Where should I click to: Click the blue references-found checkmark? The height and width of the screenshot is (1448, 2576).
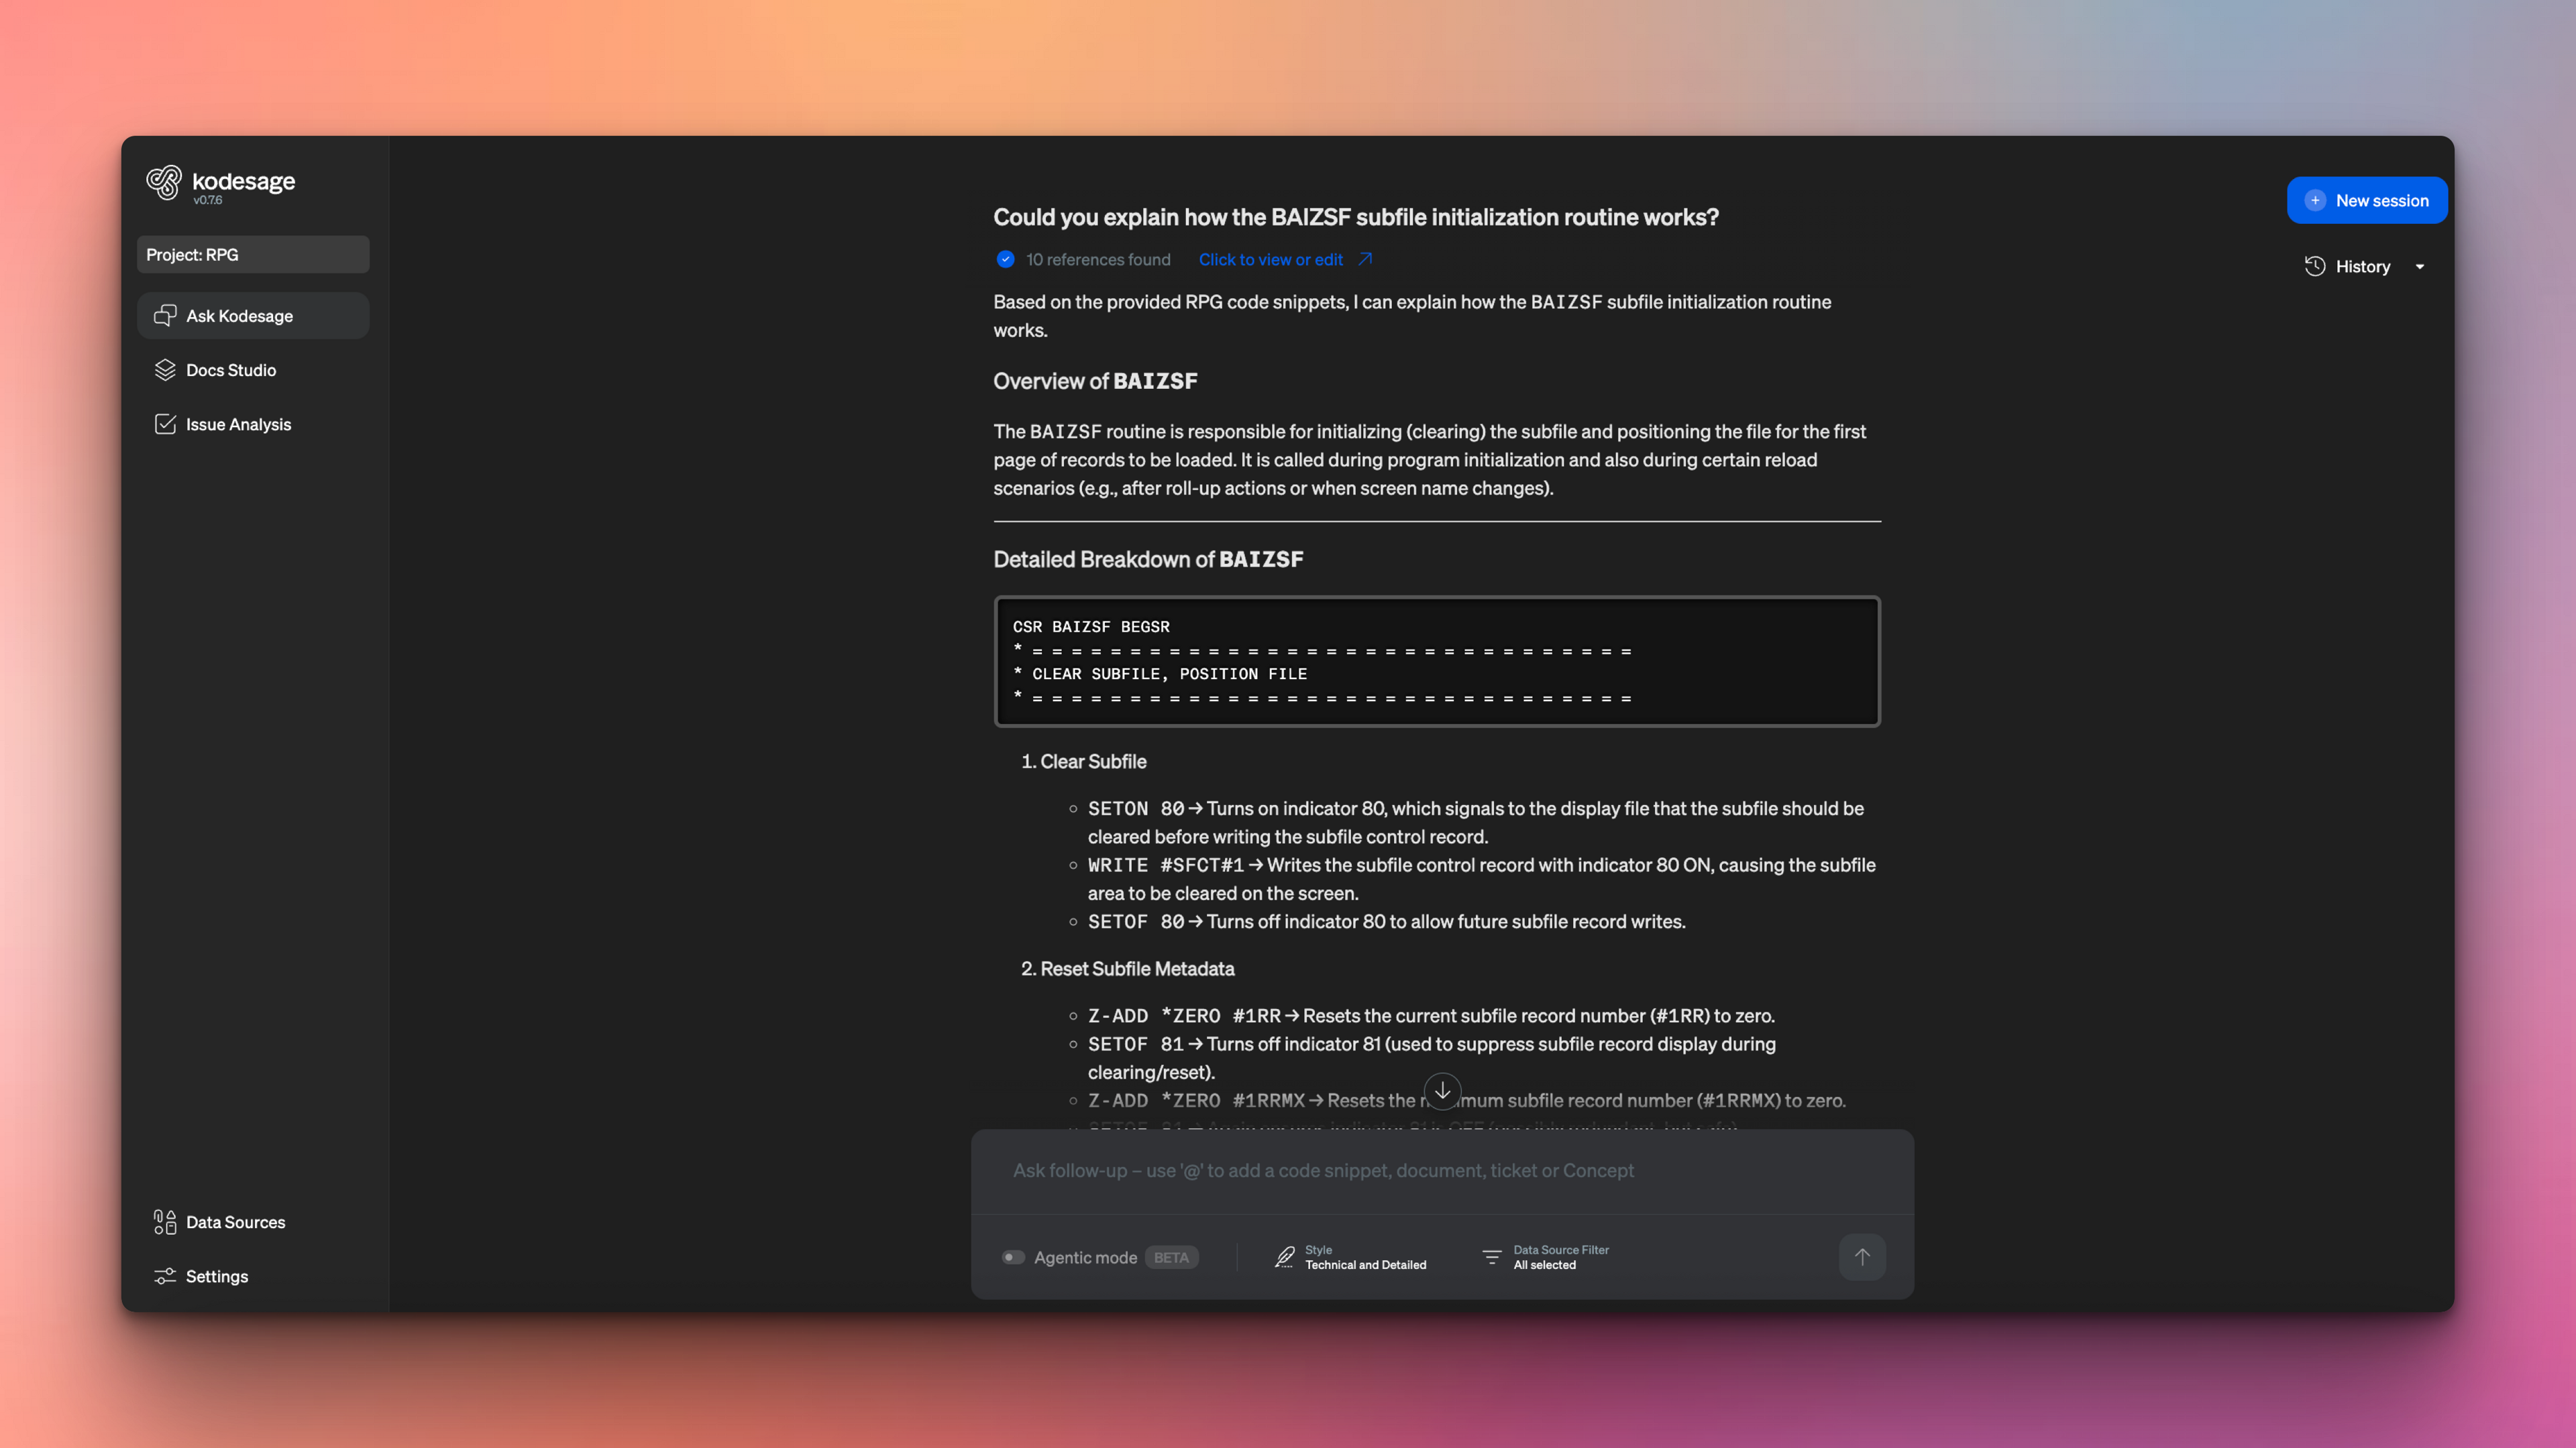point(1005,260)
